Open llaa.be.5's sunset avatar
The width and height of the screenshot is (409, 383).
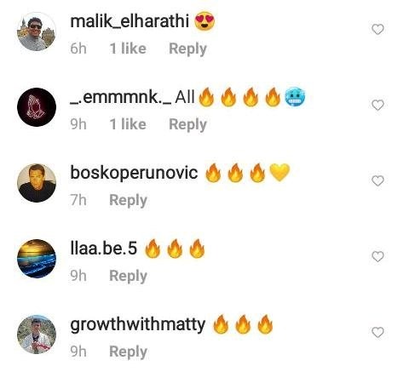click(x=37, y=259)
